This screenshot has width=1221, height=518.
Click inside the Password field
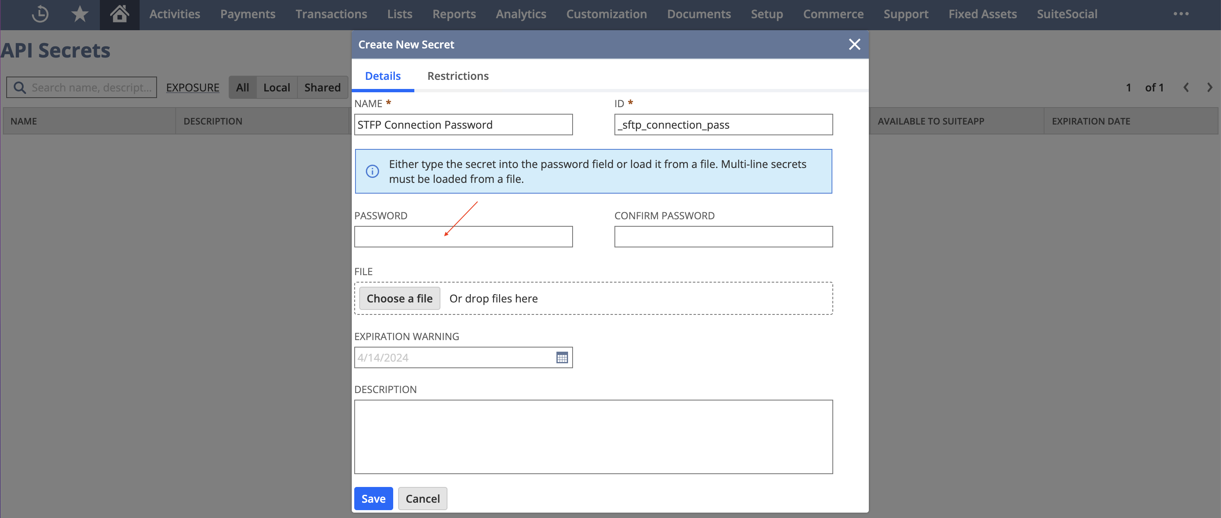click(x=463, y=237)
